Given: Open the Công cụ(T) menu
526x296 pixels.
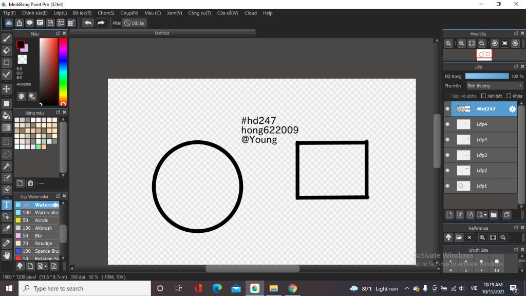Looking at the screenshot, I should 199,13.
